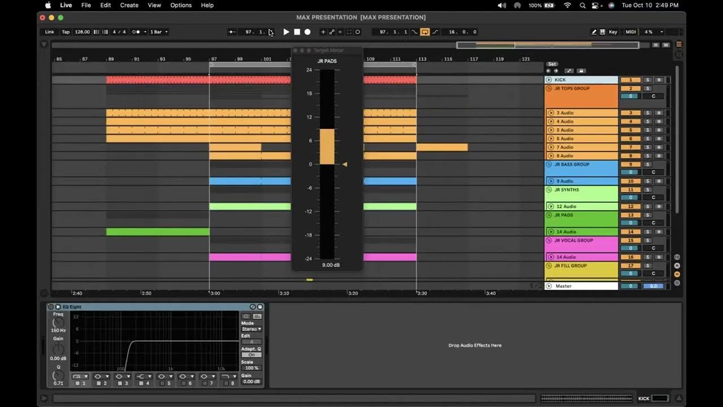Viewport: 723px width, 407px height.
Task: Click the H optimize height button
Action: pyautogui.click(x=656, y=45)
